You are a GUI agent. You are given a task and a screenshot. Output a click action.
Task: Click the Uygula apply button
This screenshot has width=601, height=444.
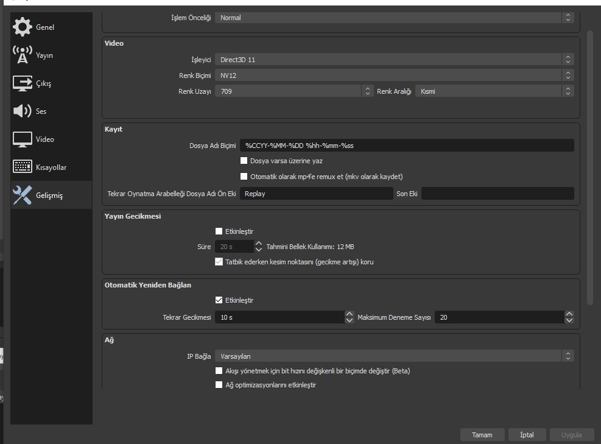click(572, 435)
